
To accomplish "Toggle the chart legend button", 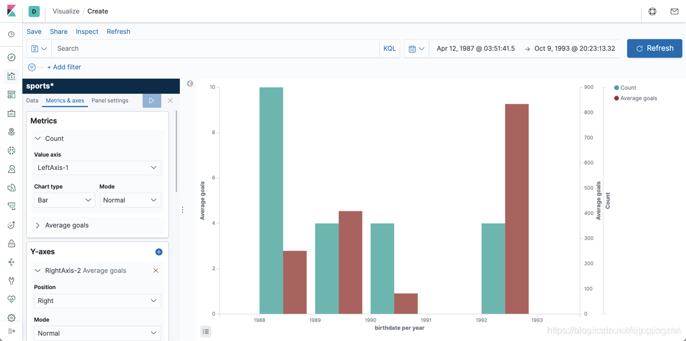I will [206, 331].
